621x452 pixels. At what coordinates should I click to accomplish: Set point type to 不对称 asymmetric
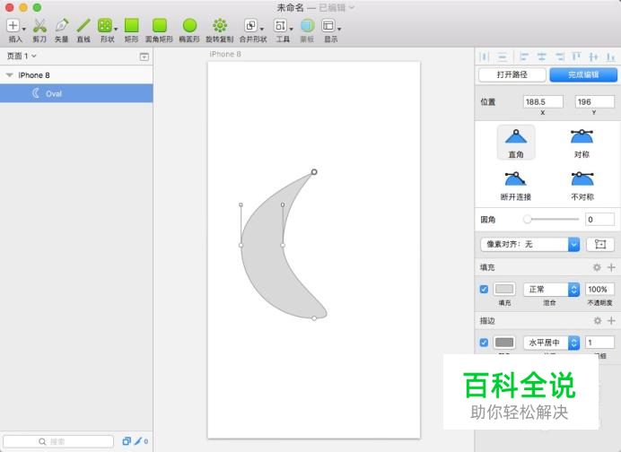click(x=582, y=186)
